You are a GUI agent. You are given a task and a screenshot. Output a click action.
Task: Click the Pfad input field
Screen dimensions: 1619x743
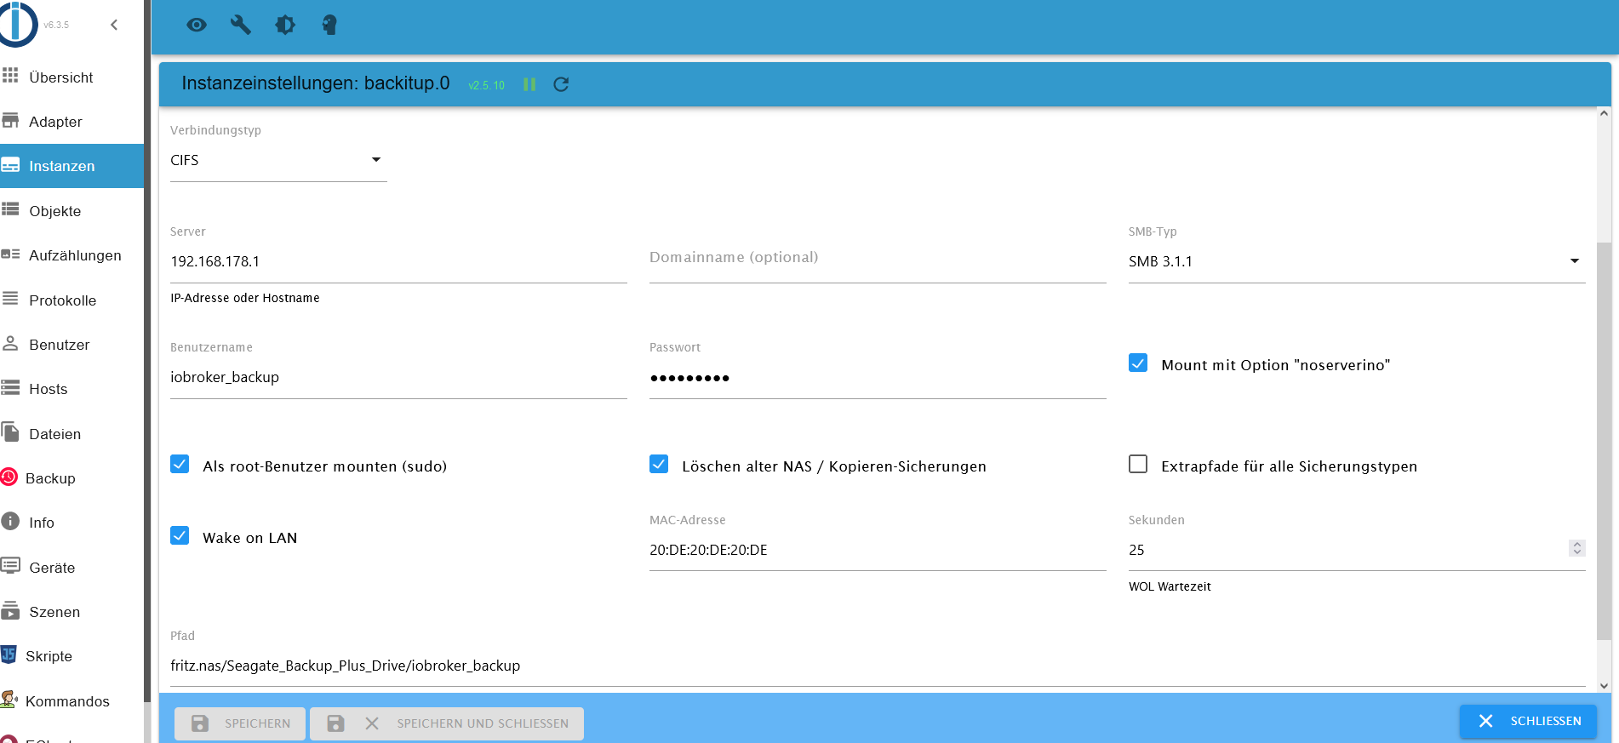point(878,666)
